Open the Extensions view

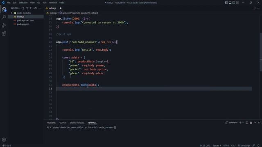[x=4, y=33]
